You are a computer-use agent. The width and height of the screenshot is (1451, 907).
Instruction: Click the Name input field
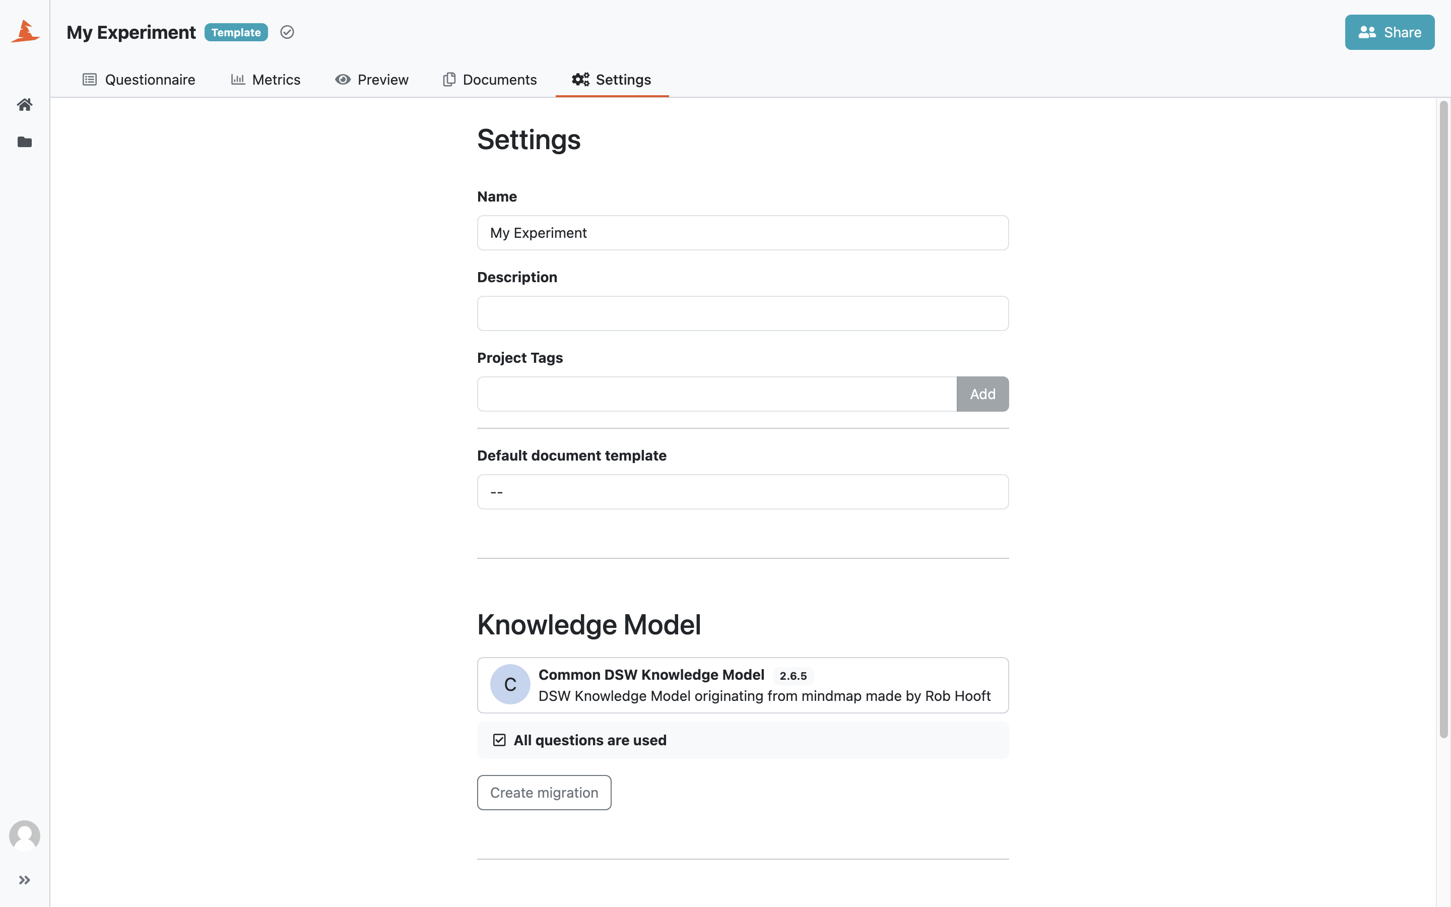[743, 233]
